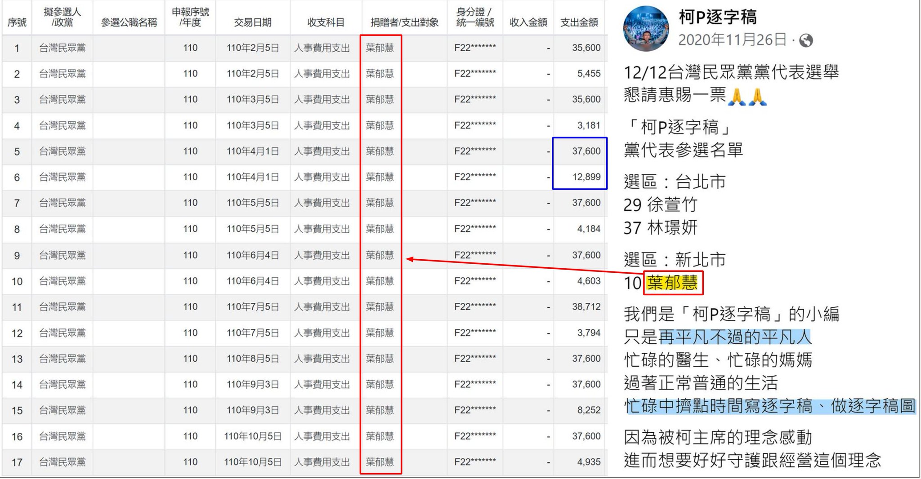Viewport: 921px width, 479px height.
Task: Click amount 3,181 in row 4
Action: click(589, 125)
